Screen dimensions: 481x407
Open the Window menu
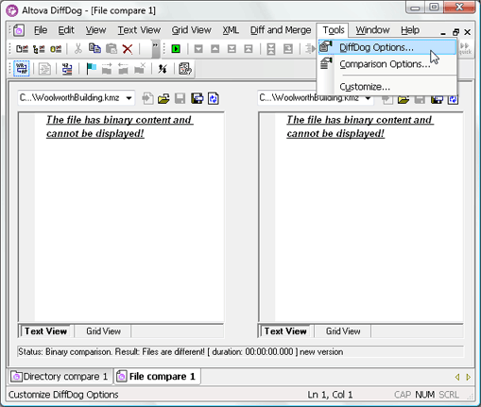click(x=372, y=30)
